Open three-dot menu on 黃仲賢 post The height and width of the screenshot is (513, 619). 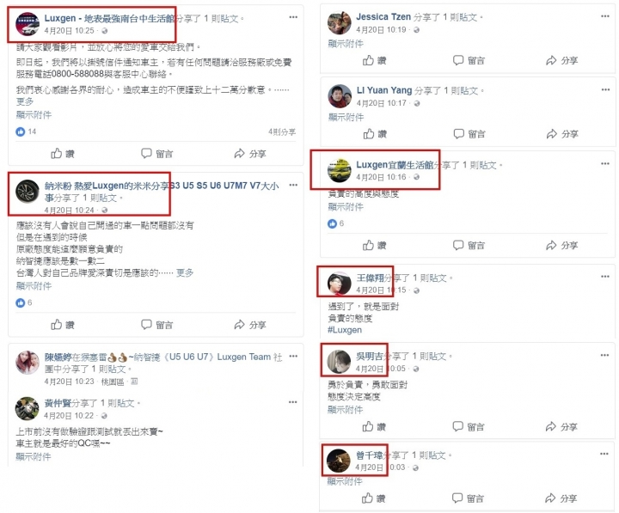click(x=292, y=402)
